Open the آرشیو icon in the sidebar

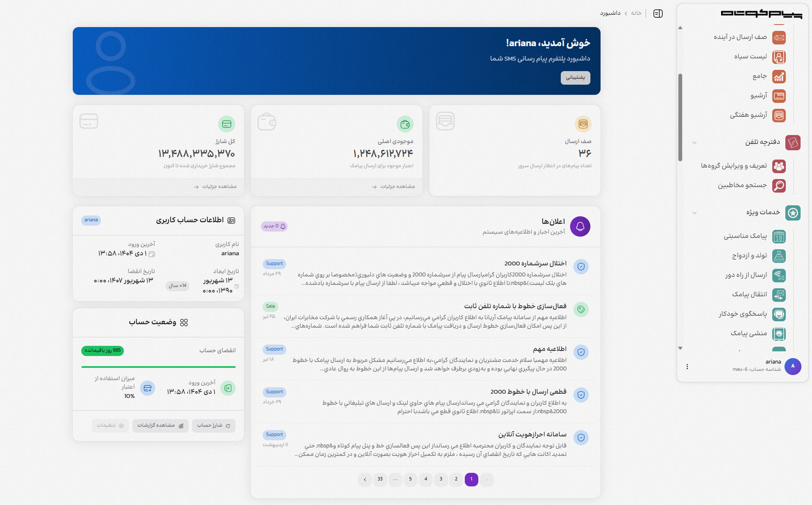pos(779,96)
